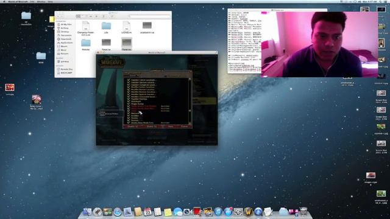
Task: Open World of Warcraft application menu
Action: tap(18, 1)
